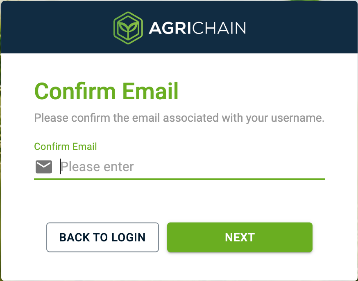Click the envelope icon beside the email field
The width and height of the screenshot is (358, 281).
[44, 167]
